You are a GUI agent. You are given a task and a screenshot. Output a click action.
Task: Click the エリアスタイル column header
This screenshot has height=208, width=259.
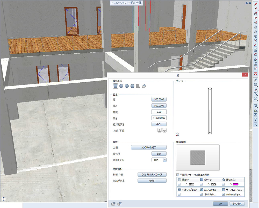pos(210,190)
